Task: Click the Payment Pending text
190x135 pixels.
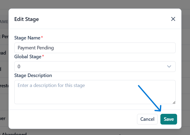Action: click(36, 48)
